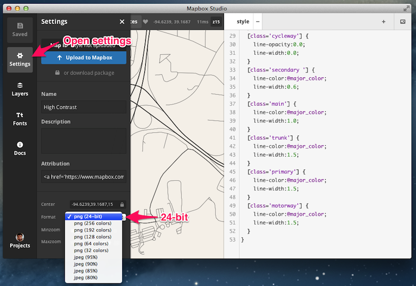Click line number 53 in the gutter
The height and width of the screenshot is (286, 416).
click(232, 240)
